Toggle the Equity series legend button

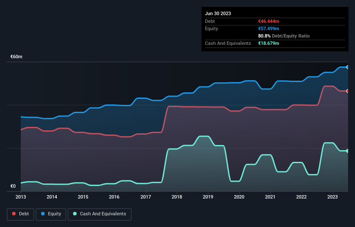click(x=51, y=214)
